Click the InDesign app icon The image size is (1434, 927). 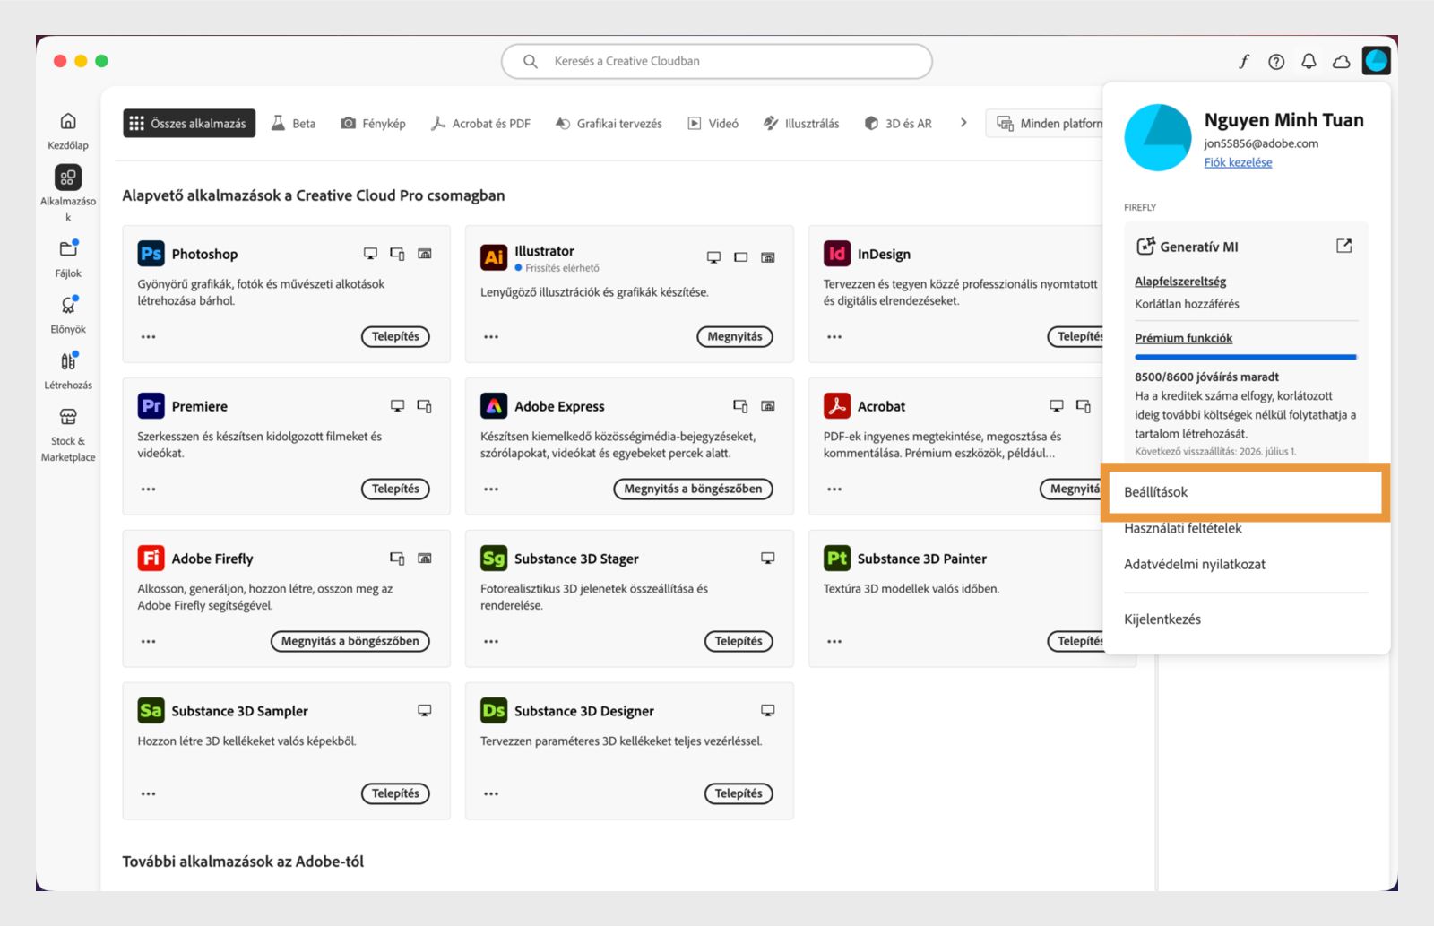click(837, 254)
